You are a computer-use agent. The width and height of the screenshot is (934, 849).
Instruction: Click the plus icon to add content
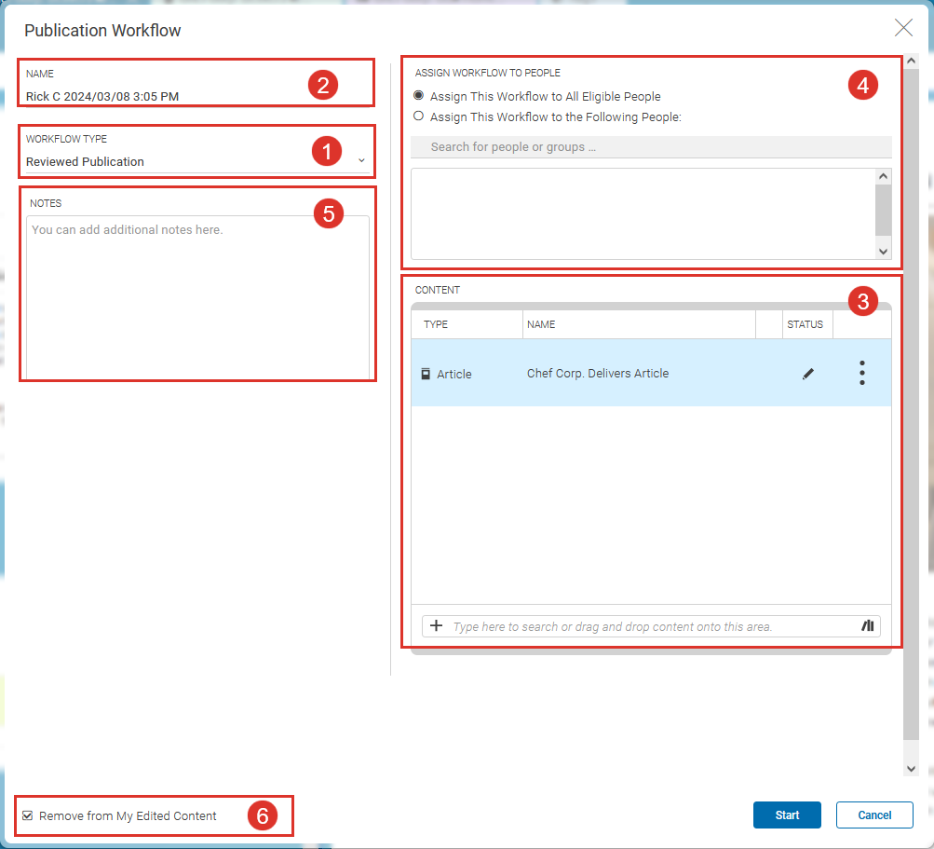[436, 625]
